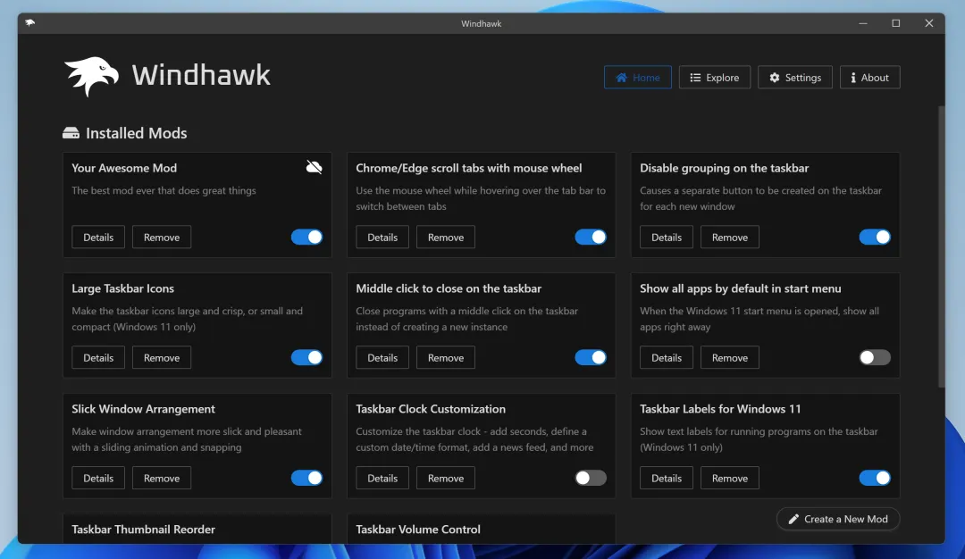Turn off Disable grouping on the taskbar
The width and height of the screenshot is (965, 559).
click(875, 237)
